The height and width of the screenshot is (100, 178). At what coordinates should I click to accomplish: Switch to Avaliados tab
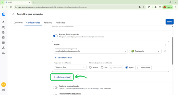click(60, 23)
